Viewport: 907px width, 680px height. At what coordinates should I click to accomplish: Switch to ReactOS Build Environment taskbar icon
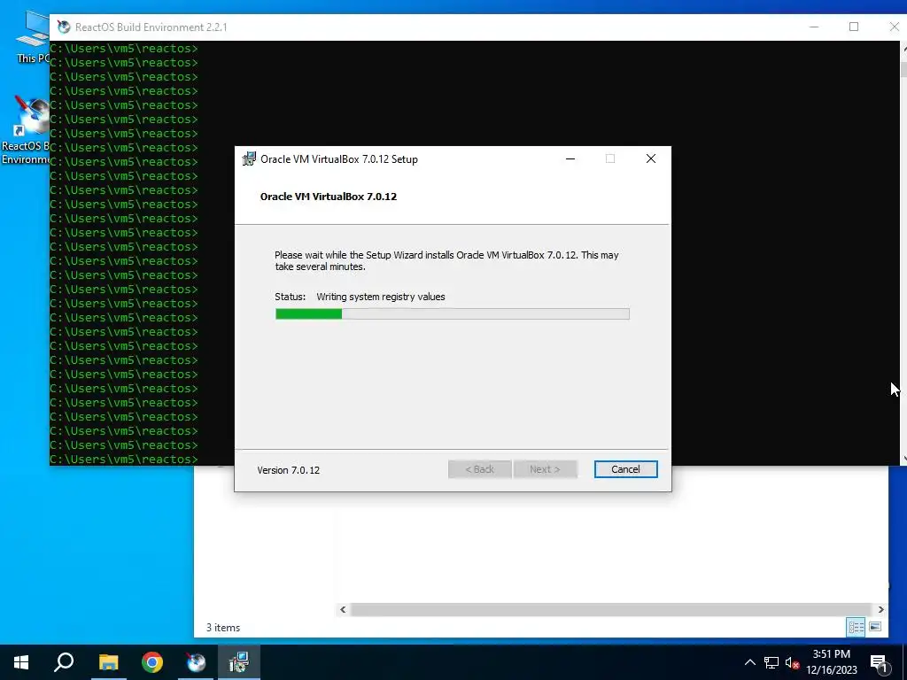pos(196,662)
